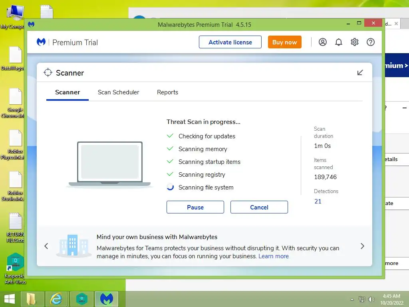This screenshot has height=307, width=409.
Task: Open Kaspersky icon in taskbar
Action: (81, 299)
